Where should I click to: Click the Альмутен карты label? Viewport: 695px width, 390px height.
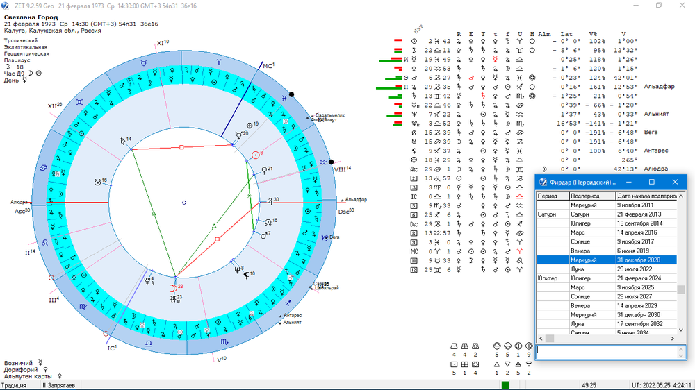click(x=28, y=376)
